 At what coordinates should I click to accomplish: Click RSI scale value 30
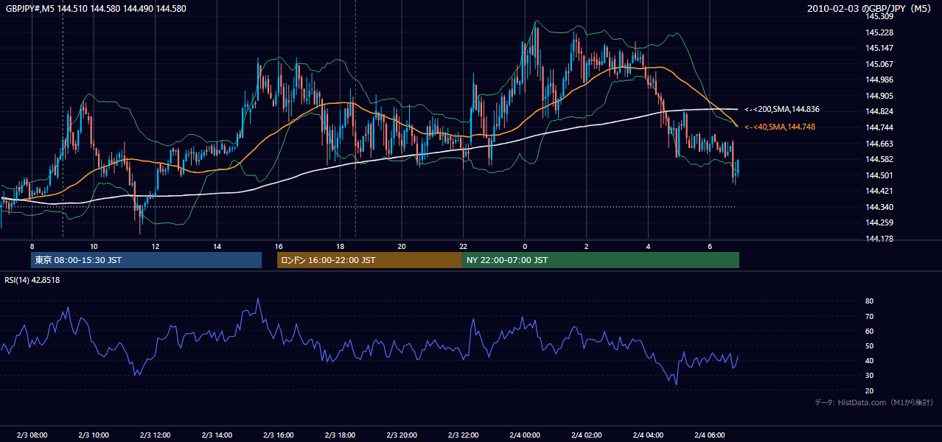point(870,376)
